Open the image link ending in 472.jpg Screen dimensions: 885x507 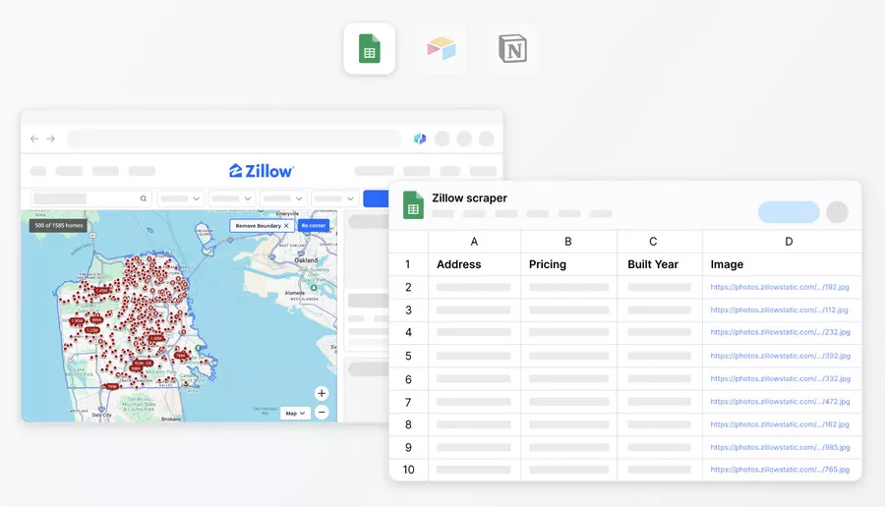[x=780, y=402]
